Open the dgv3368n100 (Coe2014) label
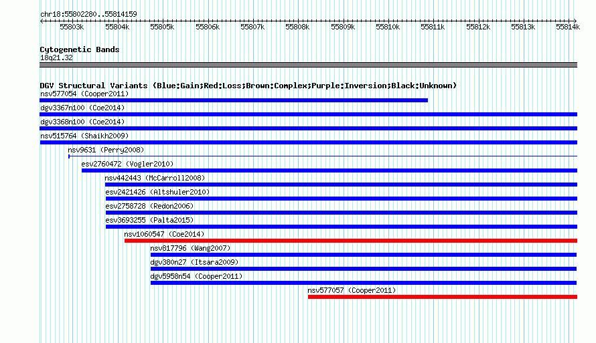596x343 pixels. 82,122
